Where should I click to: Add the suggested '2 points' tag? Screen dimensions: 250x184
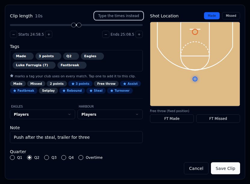pos(56,84)
